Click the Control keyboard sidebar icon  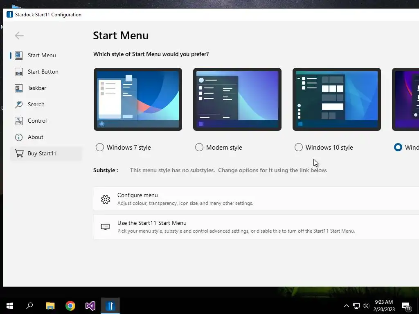[19, 121]
